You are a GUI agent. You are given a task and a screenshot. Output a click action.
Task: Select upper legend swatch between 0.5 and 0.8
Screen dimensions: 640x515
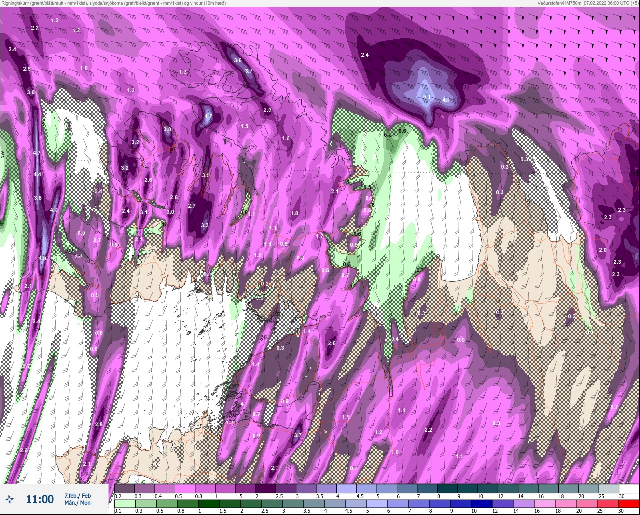tap(185, 488)
